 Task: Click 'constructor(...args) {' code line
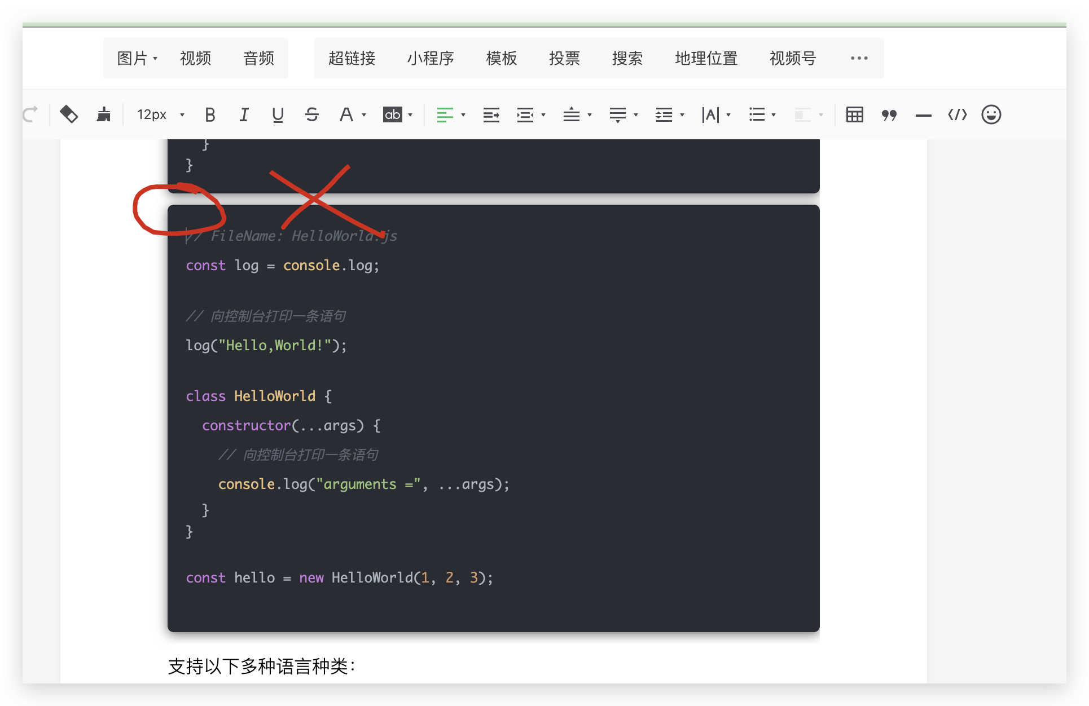291,425
